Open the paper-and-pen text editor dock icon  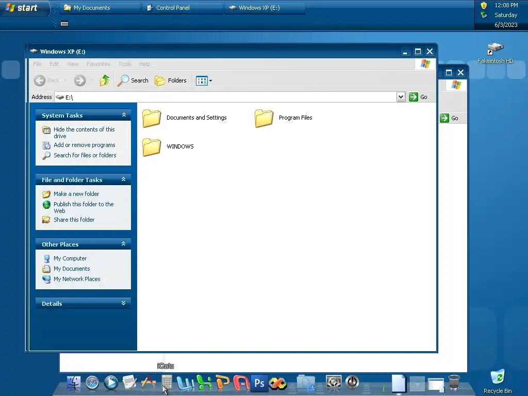129,383
